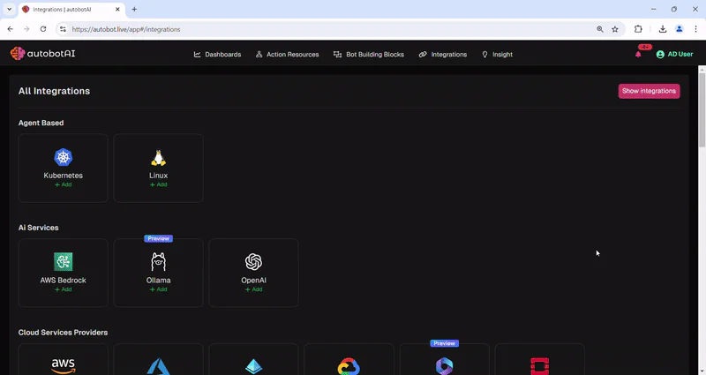Click the page vertical scrollbar thumb

(x=702, y=110)
